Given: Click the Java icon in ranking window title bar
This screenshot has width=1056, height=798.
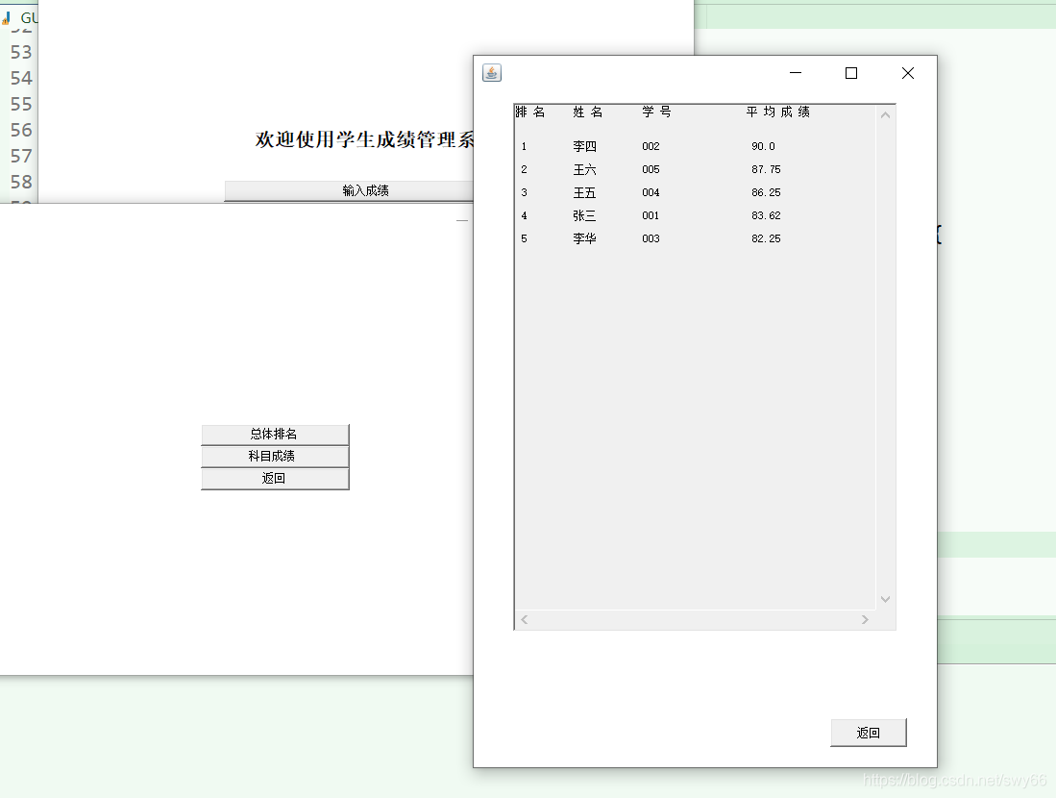Looking at the screenshot, I should point(492,73).
